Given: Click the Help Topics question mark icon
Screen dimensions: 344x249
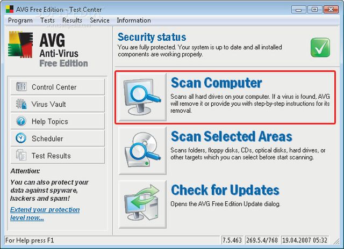Looking at the screenshot, I should click(x=21, y=121).
